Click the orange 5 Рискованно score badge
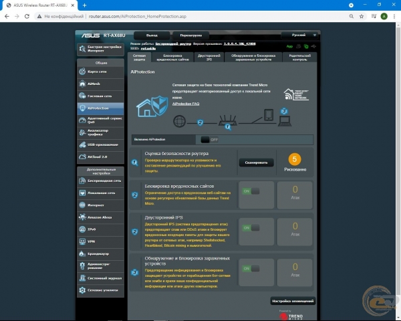This screenshot has width=401, height=321. (295, 159)
